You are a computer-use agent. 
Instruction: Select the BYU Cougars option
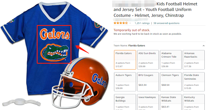(x=148, y=81)
